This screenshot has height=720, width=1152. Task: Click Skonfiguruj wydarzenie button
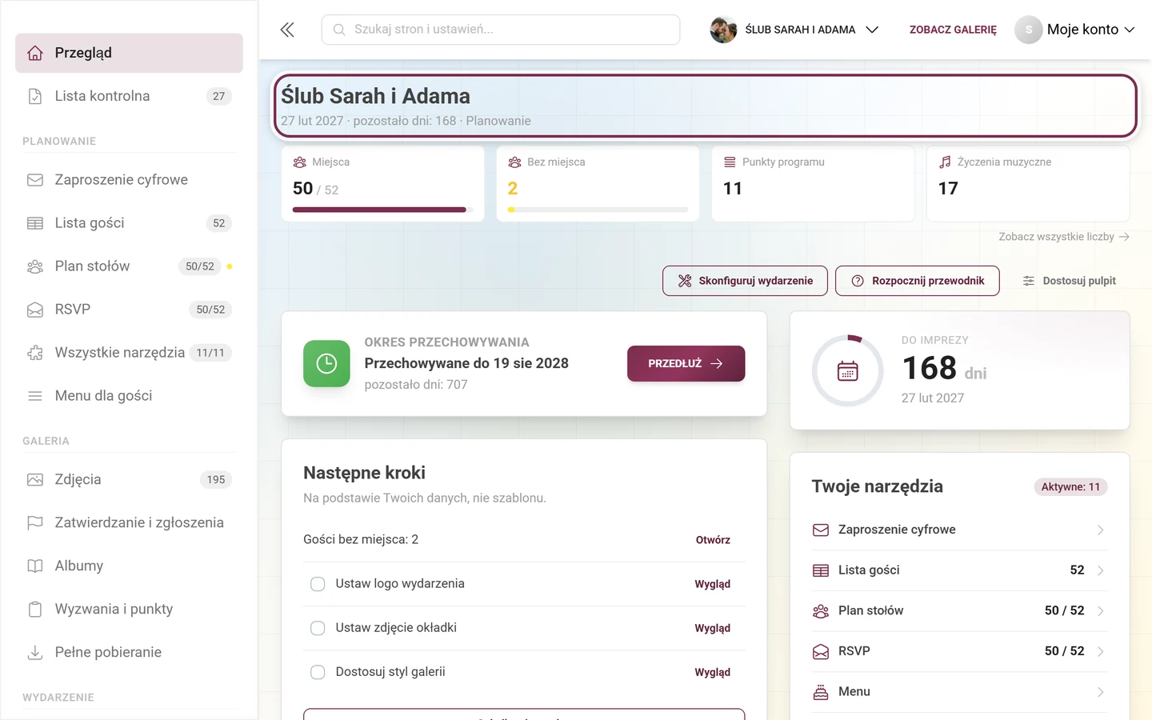point(745,281)
